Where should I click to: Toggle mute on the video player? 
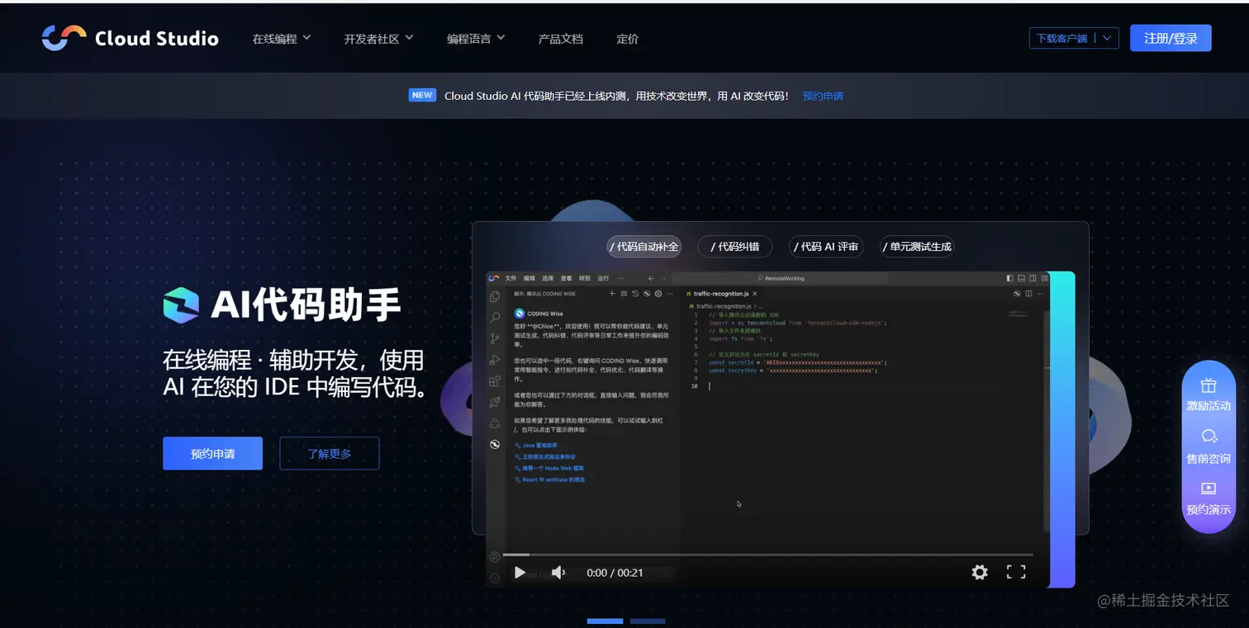pos(557,572)
